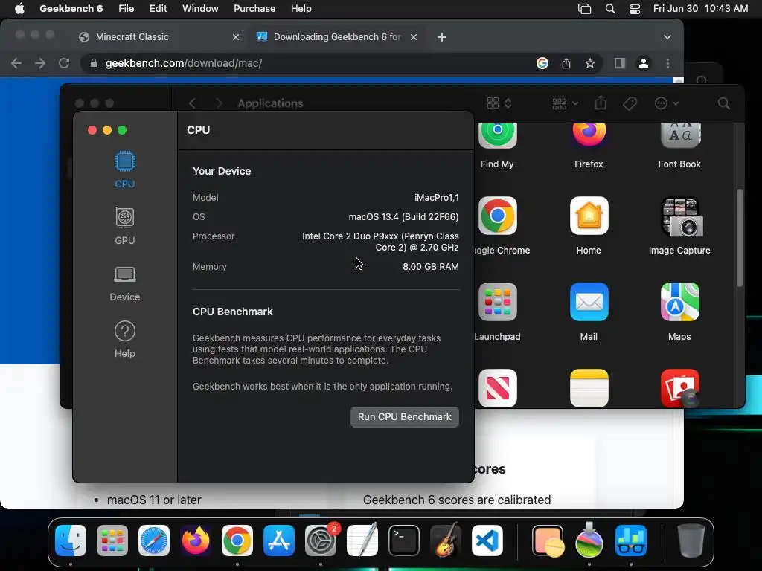Open Photo Booth in Applications window
Viewport: 762px width, 571px height.
(679, 388)
